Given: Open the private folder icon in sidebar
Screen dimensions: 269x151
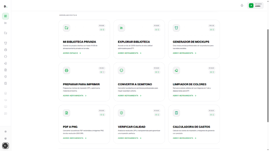Looking at the screenshot, I should click(x=5, y=33).
